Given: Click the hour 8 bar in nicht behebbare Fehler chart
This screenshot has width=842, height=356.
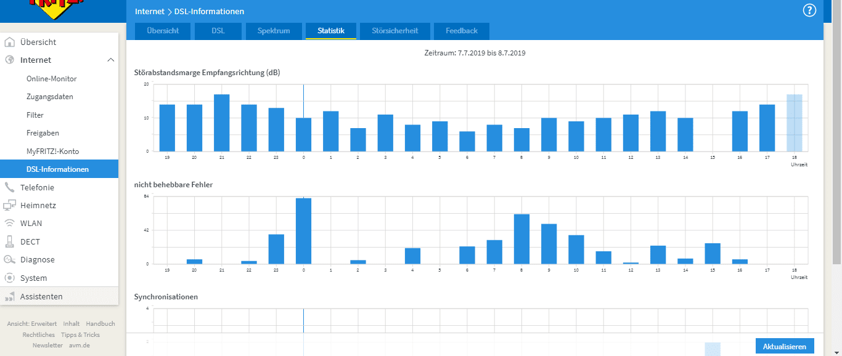Looking at the screenshot, I should 521,239.
